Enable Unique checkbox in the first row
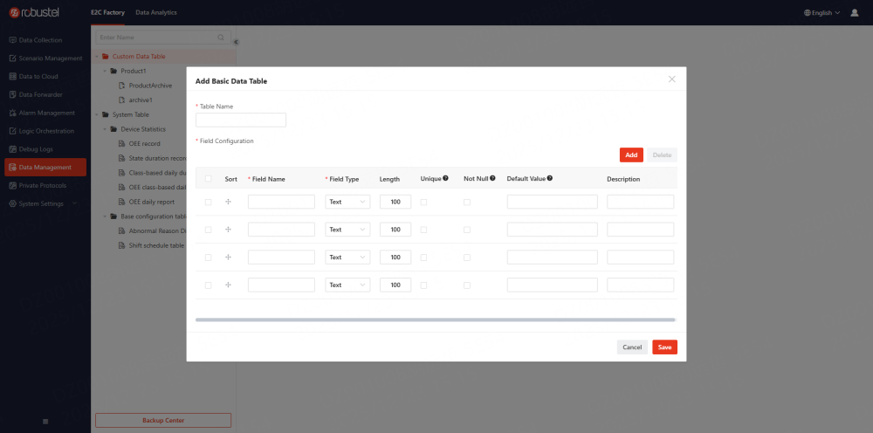This screenshot has width=873, height=433. (423, 202)
